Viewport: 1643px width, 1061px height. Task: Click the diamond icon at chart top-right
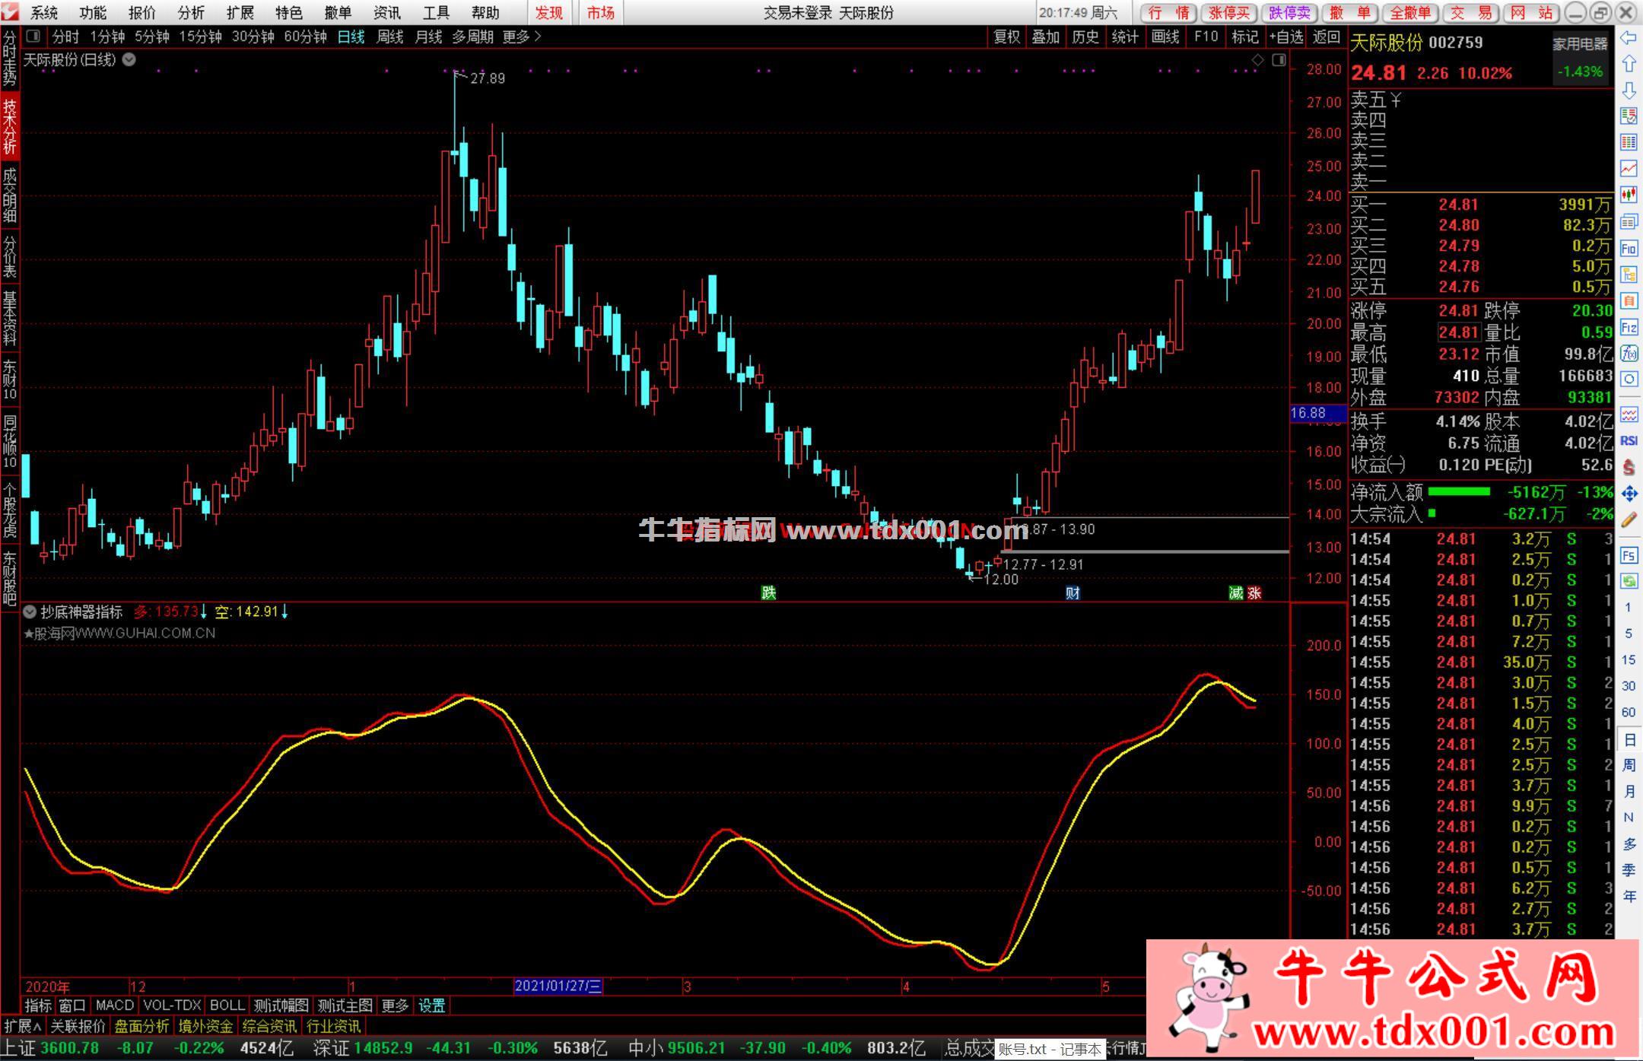(1257, 60)
